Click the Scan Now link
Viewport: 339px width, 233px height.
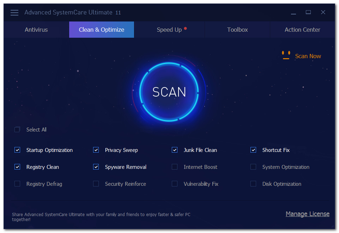click(308, 56)
